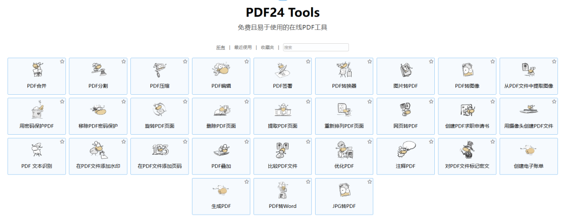The height and width of the screenshot is (224, 568).
Task: Open the PDF转Word tool icon
Action: pyautogui.click(x=283, y=190)
